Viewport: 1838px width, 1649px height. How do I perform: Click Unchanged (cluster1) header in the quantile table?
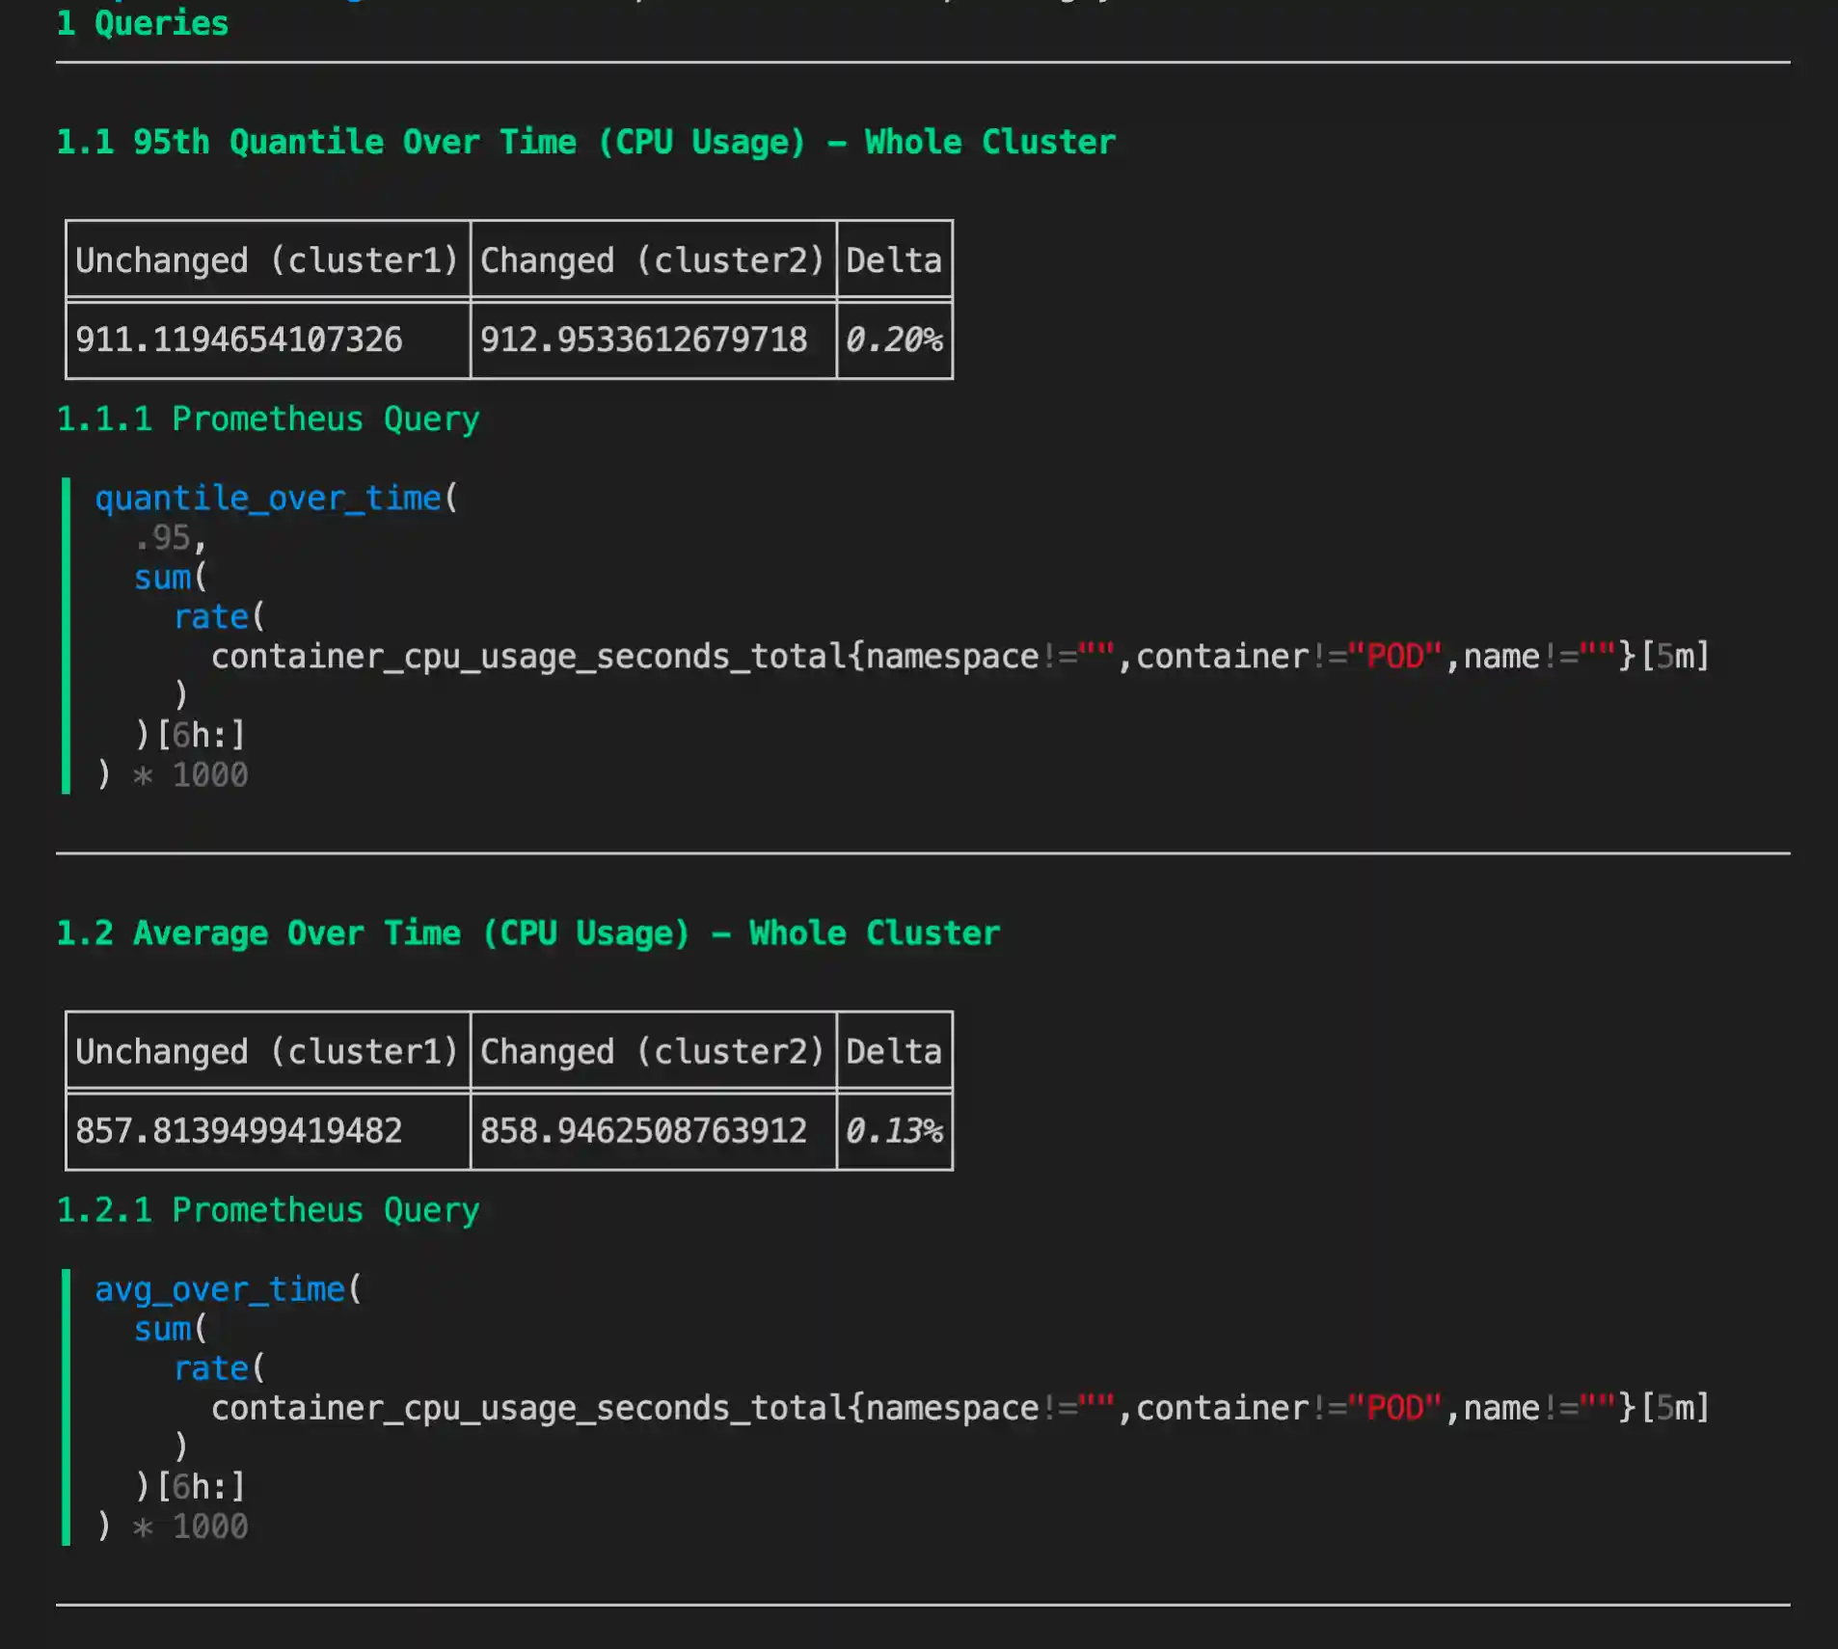coord(267,260)
